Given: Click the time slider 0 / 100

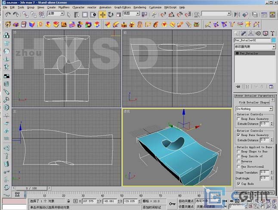Looking at the screenshot, I should click(x=31, y=188).
